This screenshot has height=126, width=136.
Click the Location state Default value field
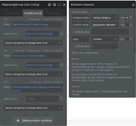[110, 32]
